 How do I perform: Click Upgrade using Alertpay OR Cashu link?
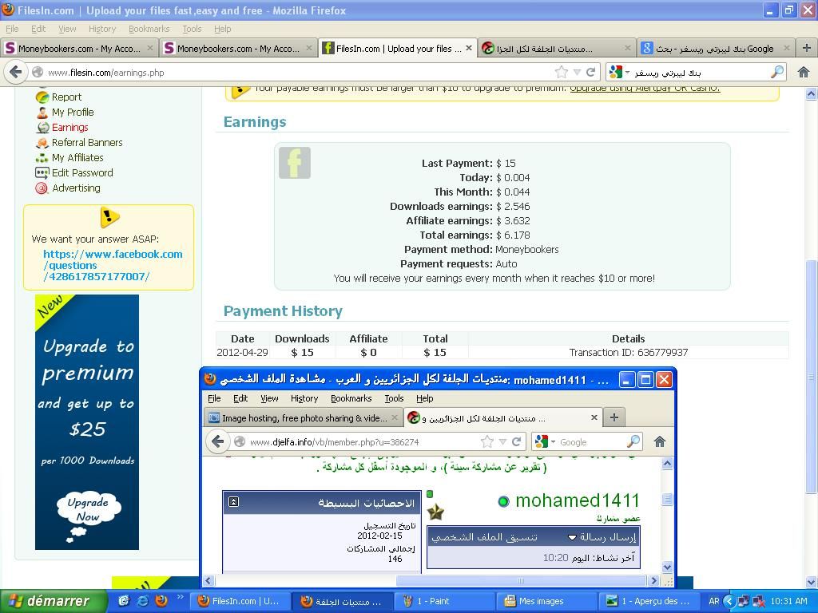pyautogui.click(x=645, y=88)
